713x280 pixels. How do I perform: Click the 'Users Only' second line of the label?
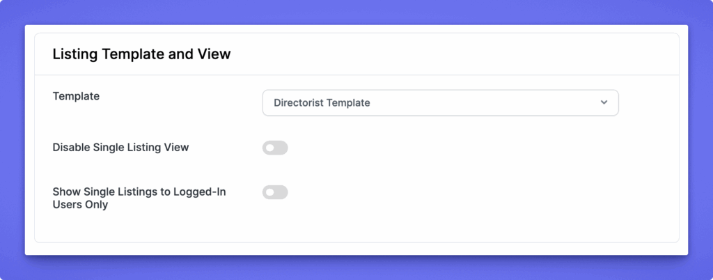click(80, 205)
